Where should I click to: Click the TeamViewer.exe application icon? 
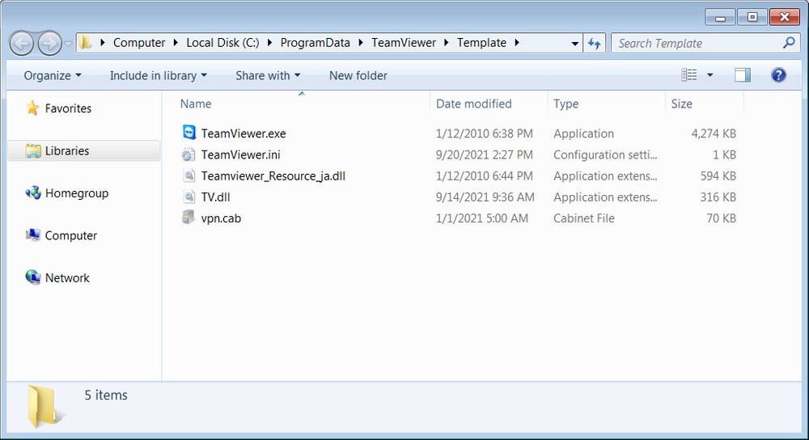click(189, 133)
